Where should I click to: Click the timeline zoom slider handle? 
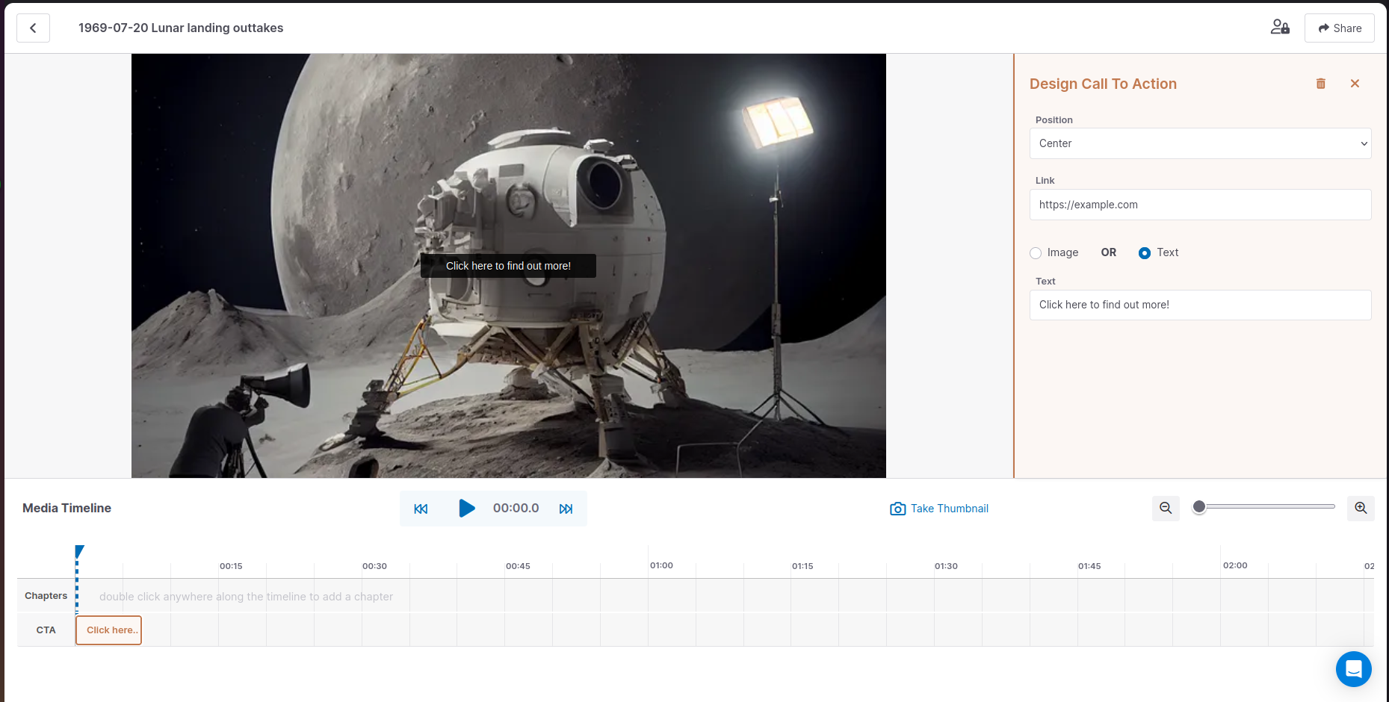point(1199,507)
